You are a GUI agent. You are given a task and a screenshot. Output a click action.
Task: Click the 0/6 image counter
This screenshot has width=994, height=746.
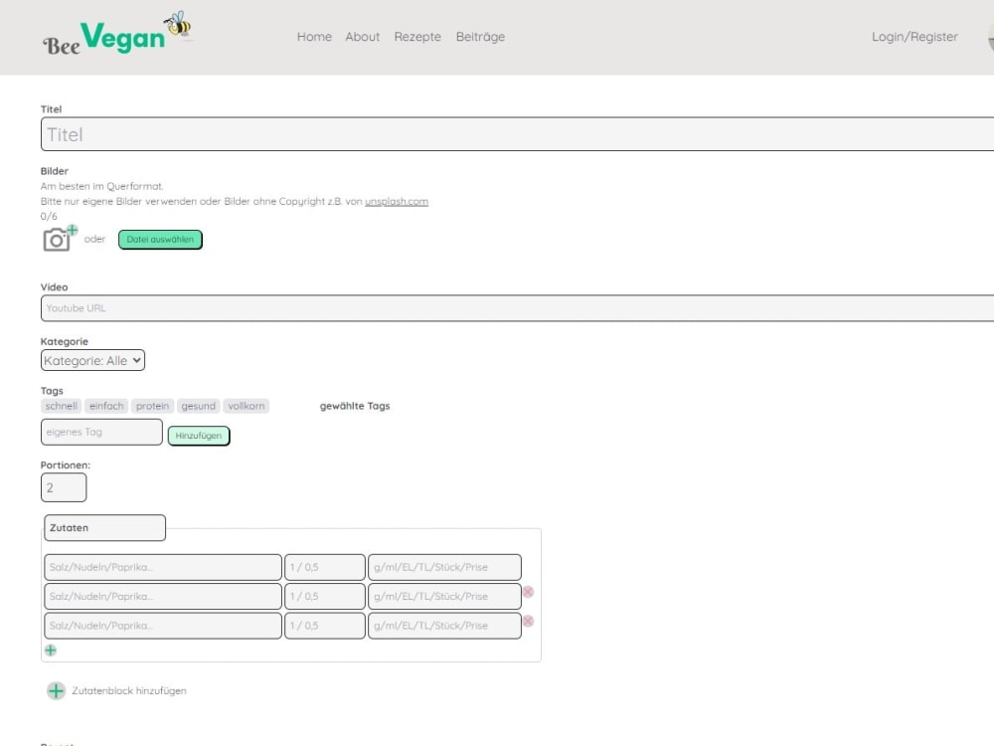pyautogui.click(x=49, y=216)
